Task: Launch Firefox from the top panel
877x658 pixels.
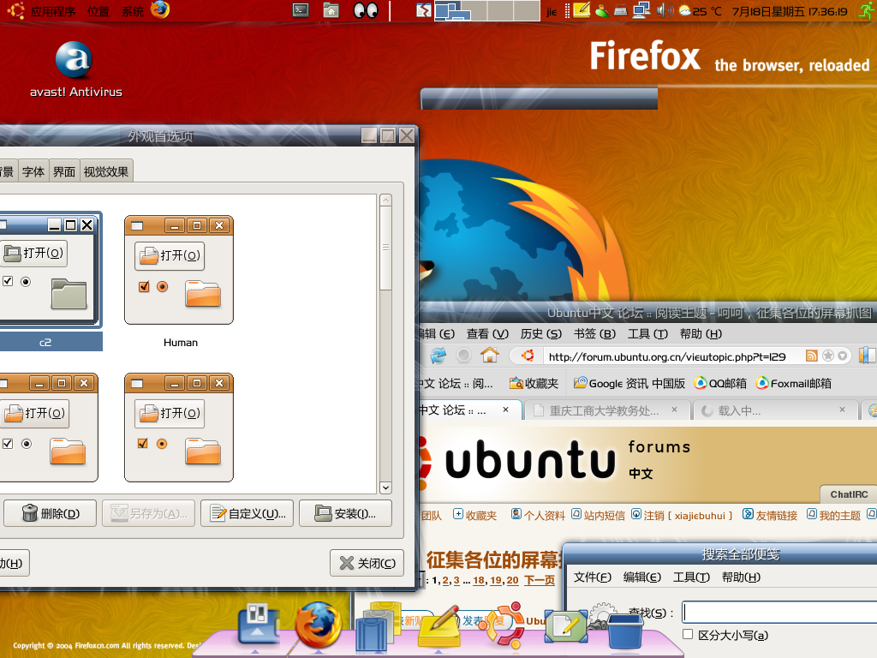Action: click(x=160, y=10)
